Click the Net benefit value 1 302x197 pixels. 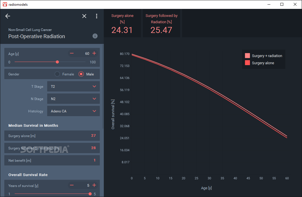(95, 160)
